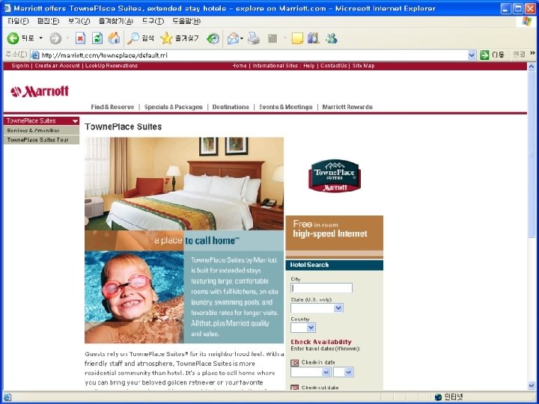This screenshot has width=539, height=404.
Task: Open Destinations navigation item
Action: pyautogui.click(x=231, y=107)
